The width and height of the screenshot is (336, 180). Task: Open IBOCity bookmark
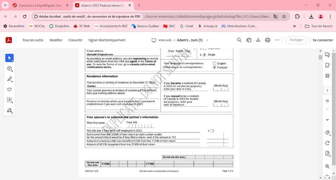tap(37, 26)
